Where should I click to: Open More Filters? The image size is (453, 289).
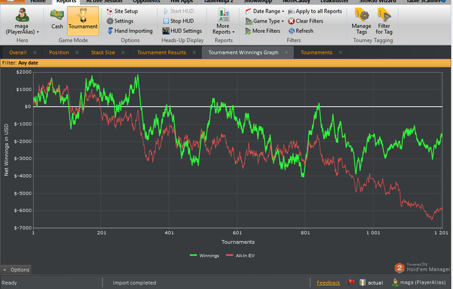263,31
